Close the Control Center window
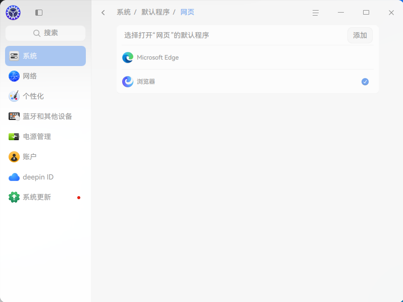 click(391, 13)
